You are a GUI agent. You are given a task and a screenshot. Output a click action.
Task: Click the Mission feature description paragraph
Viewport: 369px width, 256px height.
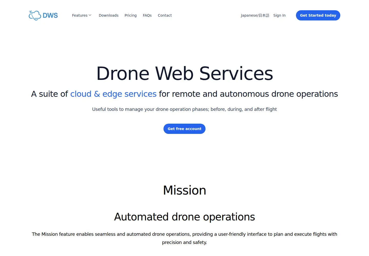click(184, 238)
